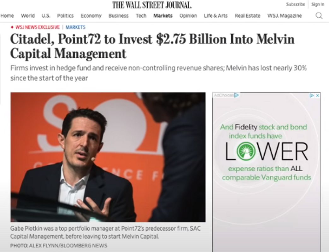
Task: Open the World section
Action: 28,16
